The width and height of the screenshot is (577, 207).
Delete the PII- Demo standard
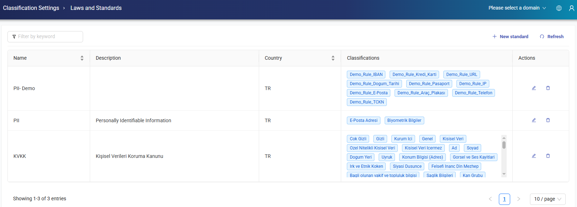click(x=548, y=88)
